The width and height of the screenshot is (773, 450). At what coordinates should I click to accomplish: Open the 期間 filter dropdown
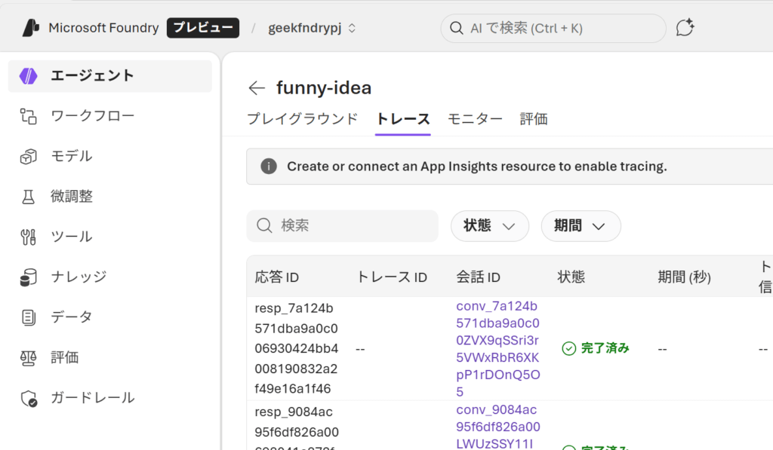581,226
